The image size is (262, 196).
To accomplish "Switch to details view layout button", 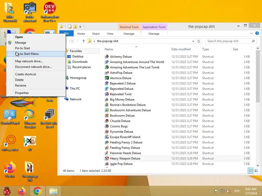I will coord(250,171).
